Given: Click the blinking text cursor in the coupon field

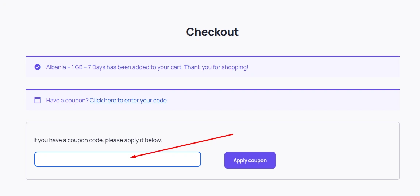Looking at the screenshot, I should (x=38, y=159).
